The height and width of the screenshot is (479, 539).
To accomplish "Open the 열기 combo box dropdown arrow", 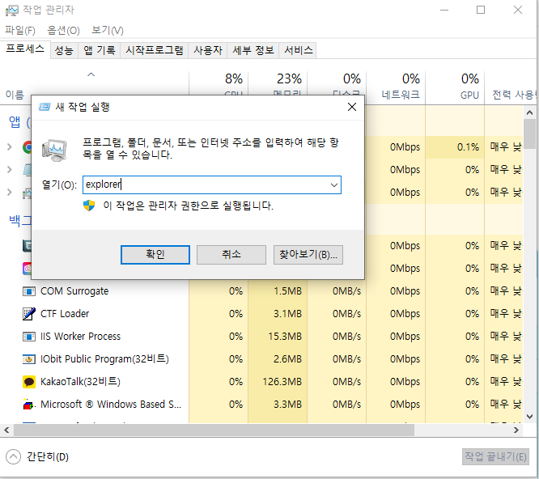I will (333, 185).
